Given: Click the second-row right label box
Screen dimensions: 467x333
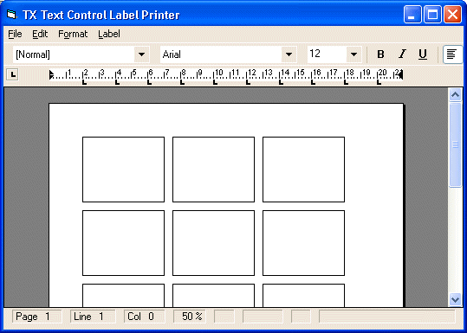Looking at the screenshot, I should pos(303,243).
